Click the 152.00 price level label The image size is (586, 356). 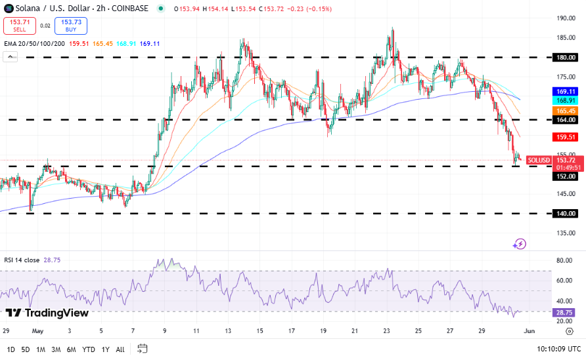click(566, 176)
